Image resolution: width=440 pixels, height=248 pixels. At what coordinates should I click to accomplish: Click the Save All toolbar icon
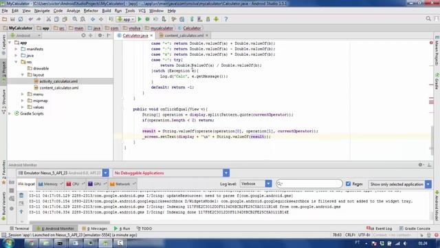coord(12,19)
